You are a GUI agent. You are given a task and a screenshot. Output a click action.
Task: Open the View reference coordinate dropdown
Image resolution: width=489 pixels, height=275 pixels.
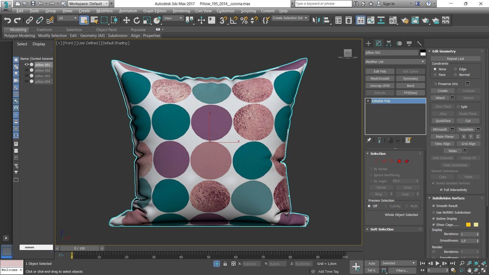(x=173, y=18)
